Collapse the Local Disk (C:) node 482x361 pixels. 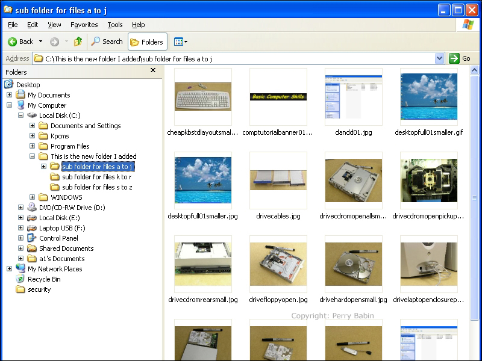point(20,115)
